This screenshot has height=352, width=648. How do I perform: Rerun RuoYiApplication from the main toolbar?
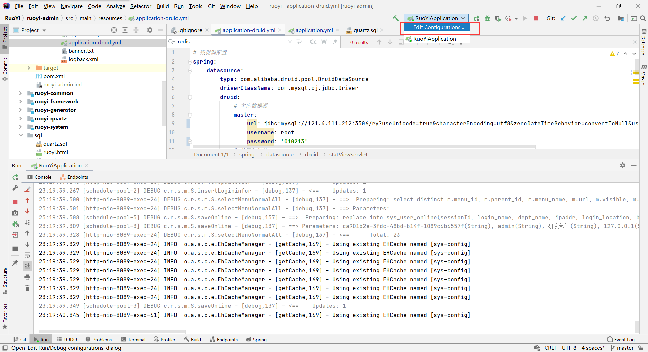coord(476,18)
